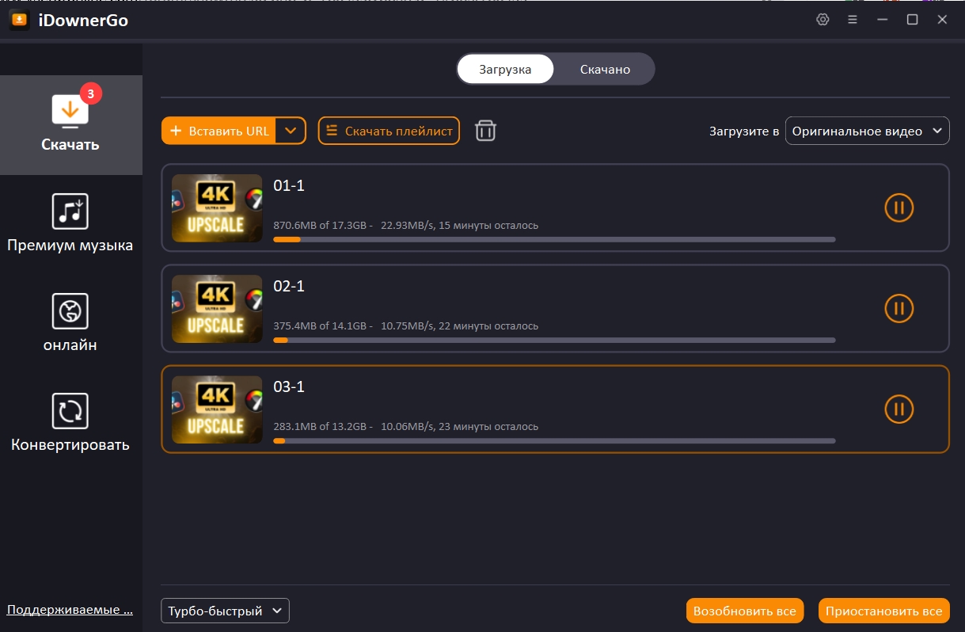Maximize the iDownerGo window
This screenshot has width=965, height=632.
tap(912, 20)
